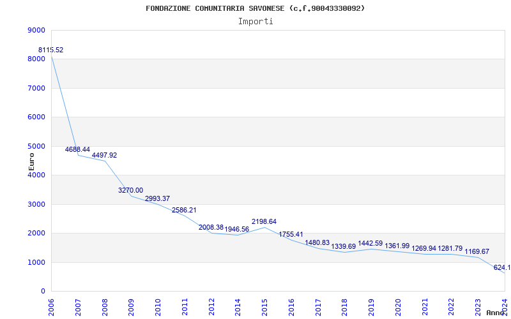Click the 2020 year axis label
The image size is (511, 319).
pos(398,308)
